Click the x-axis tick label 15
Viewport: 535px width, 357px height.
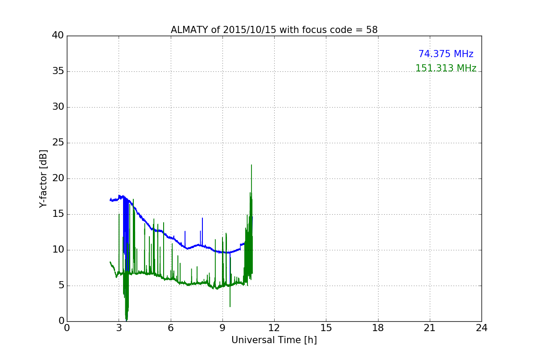click(326, 328)
